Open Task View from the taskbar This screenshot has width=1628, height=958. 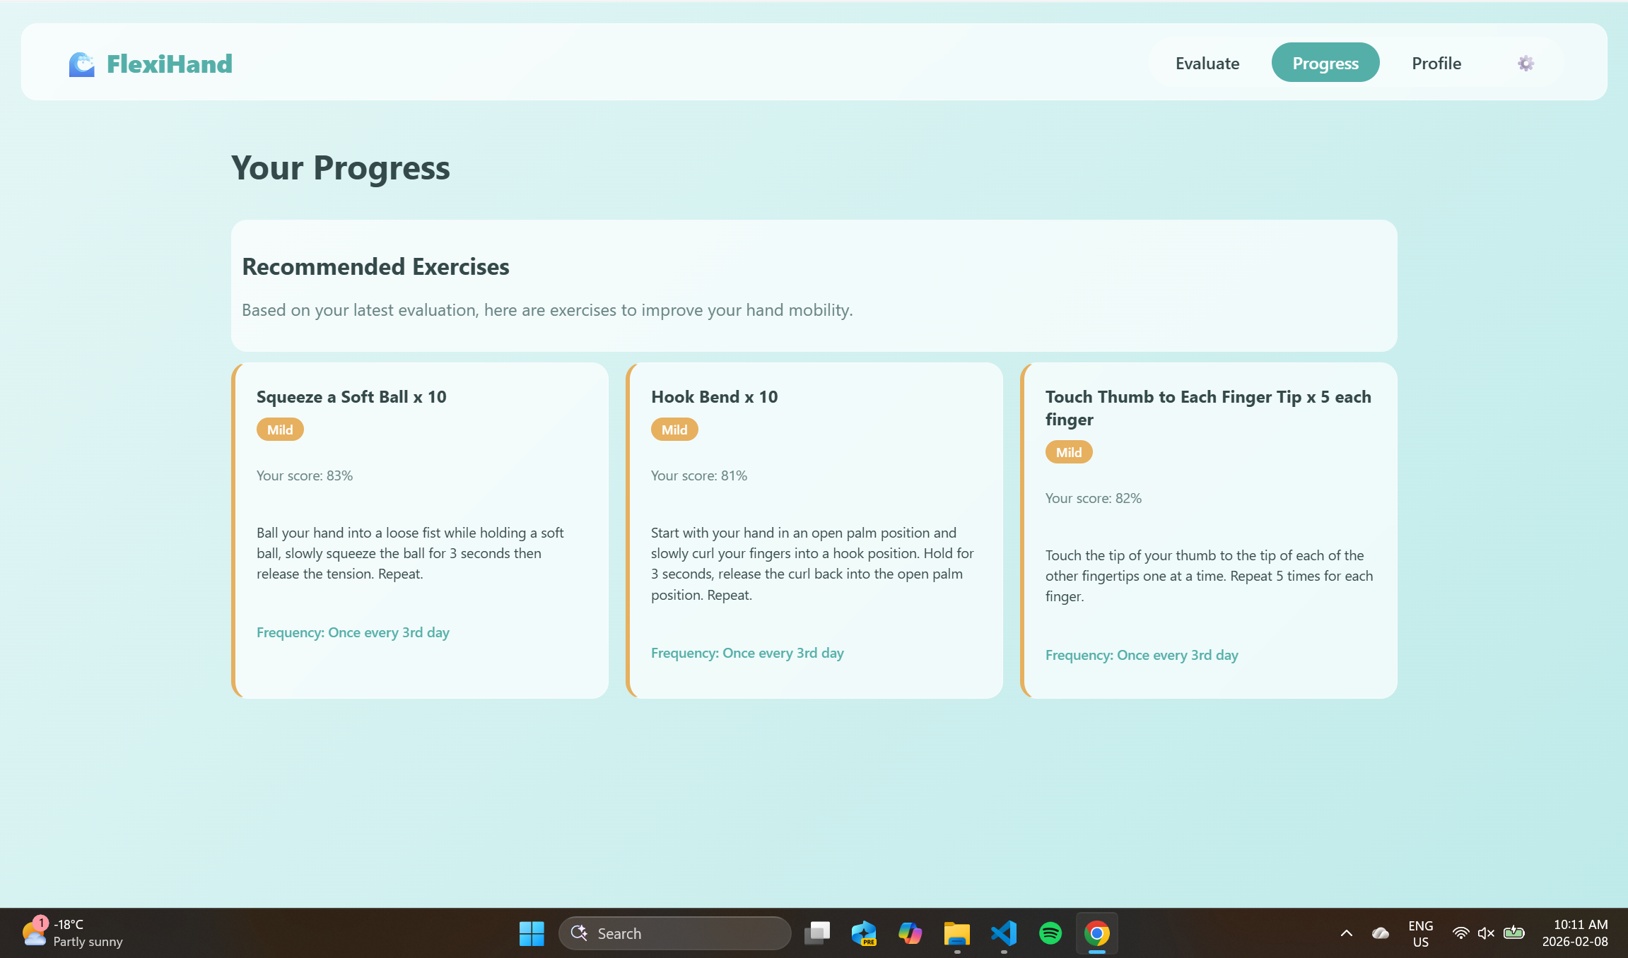(x=817, y=933)
